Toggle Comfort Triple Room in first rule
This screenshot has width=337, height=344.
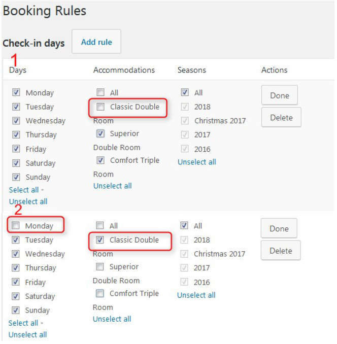tap(100, 160)
